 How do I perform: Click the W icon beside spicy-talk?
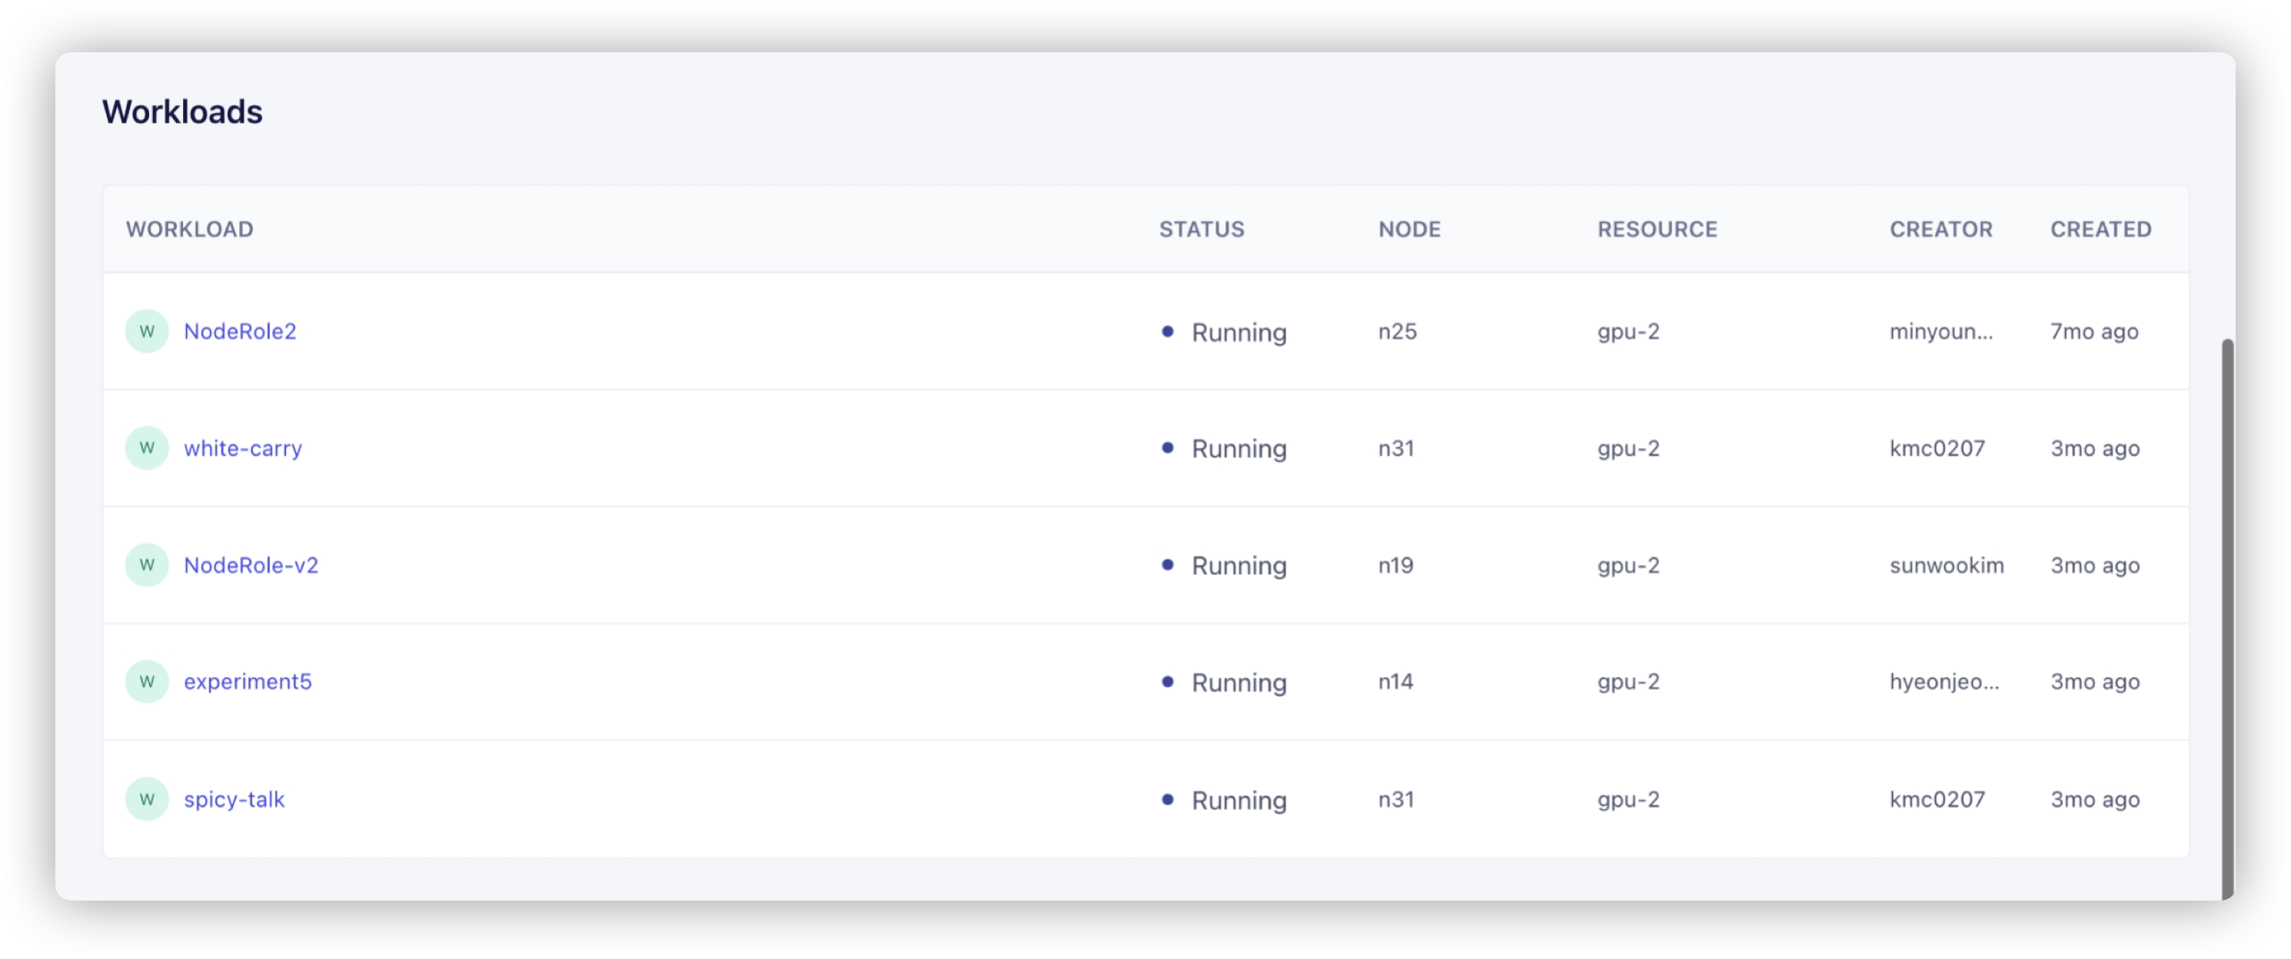coord(147,799)
